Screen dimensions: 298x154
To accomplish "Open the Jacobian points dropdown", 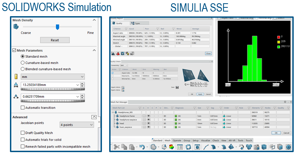I will (77, 125).
